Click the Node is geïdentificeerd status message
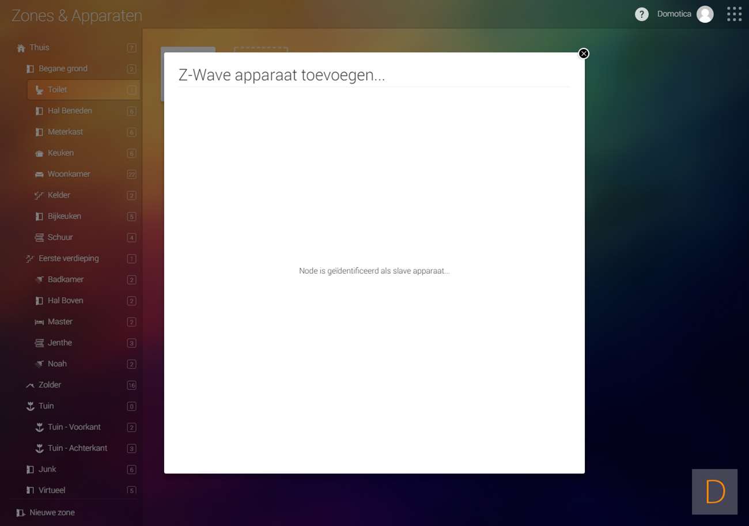Viewport: 749px width, 526px height. tap(374, 271)
